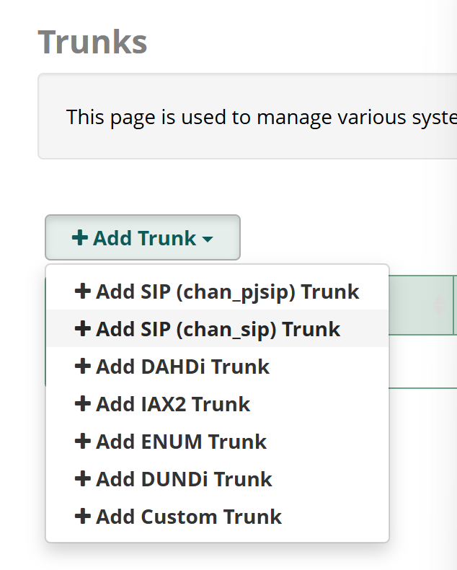Select Add ENUM Trunk item

[x=217, y=442]
